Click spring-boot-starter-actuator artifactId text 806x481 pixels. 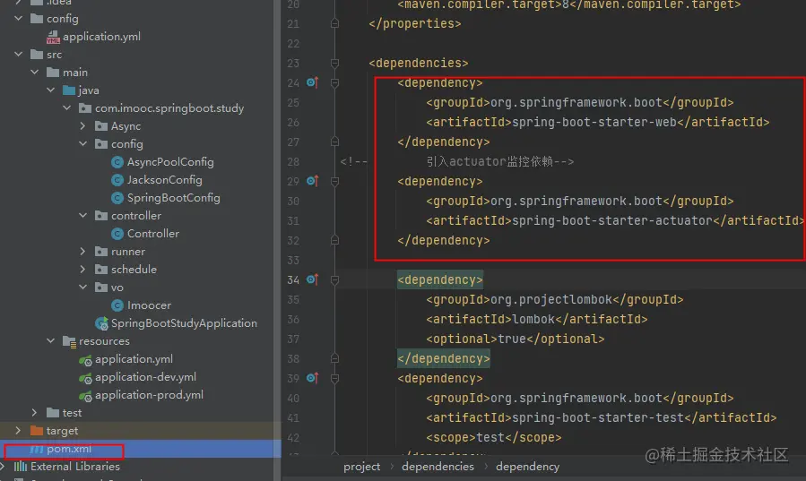612,220
